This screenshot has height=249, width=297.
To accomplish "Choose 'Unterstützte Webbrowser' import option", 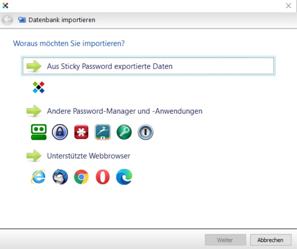I will [88, 156].
